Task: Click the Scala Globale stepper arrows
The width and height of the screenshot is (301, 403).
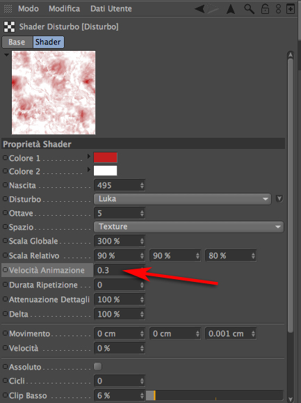Action: 143,241
